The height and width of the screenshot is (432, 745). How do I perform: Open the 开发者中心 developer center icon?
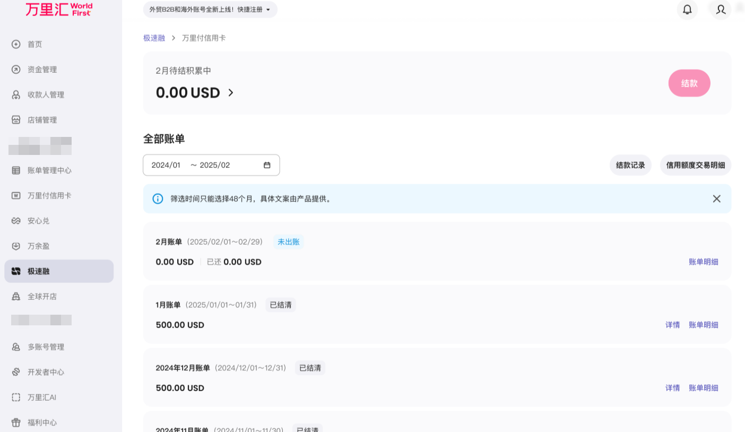click(16, 371)
